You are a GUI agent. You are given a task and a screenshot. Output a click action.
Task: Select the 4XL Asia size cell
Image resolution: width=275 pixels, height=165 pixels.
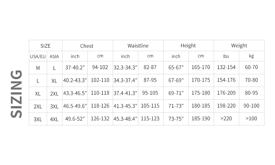click(x=54, y=119)
